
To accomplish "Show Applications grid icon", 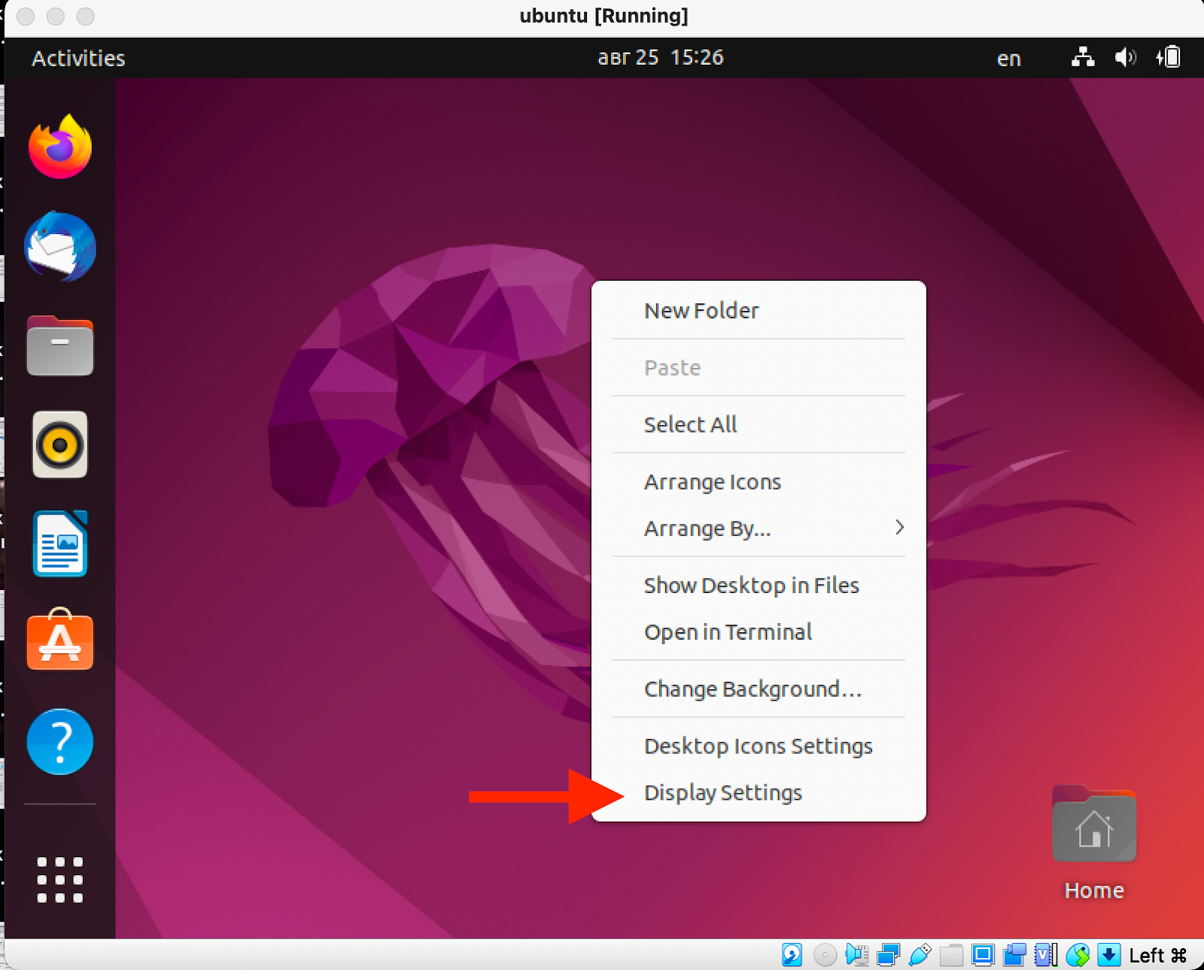I will (60, 879).
